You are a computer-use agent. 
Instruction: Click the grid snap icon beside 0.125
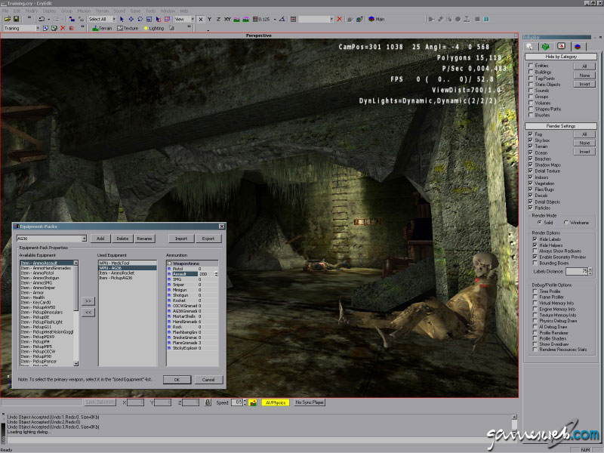pyautogui.click(x=255, y=19)
